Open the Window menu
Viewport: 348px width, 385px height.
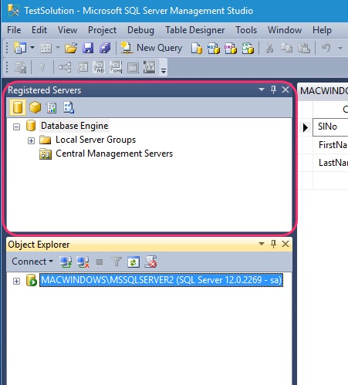pyautogui.click(x=285, y=30)
